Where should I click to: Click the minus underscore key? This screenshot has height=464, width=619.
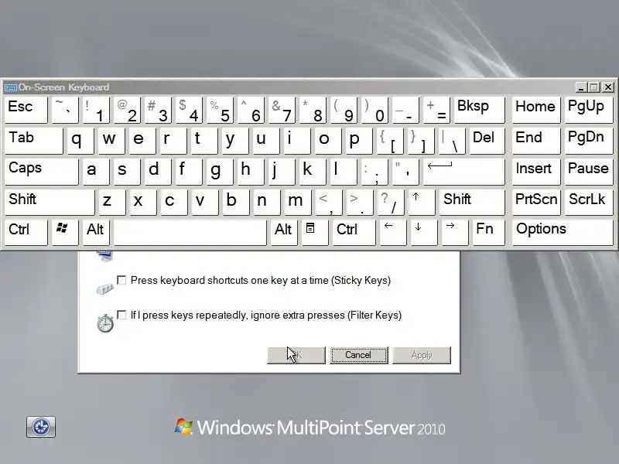405,110
